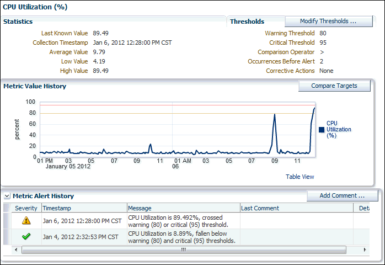Open the Modify Thresholds dialog
The image size is (385, 265).
328,21
